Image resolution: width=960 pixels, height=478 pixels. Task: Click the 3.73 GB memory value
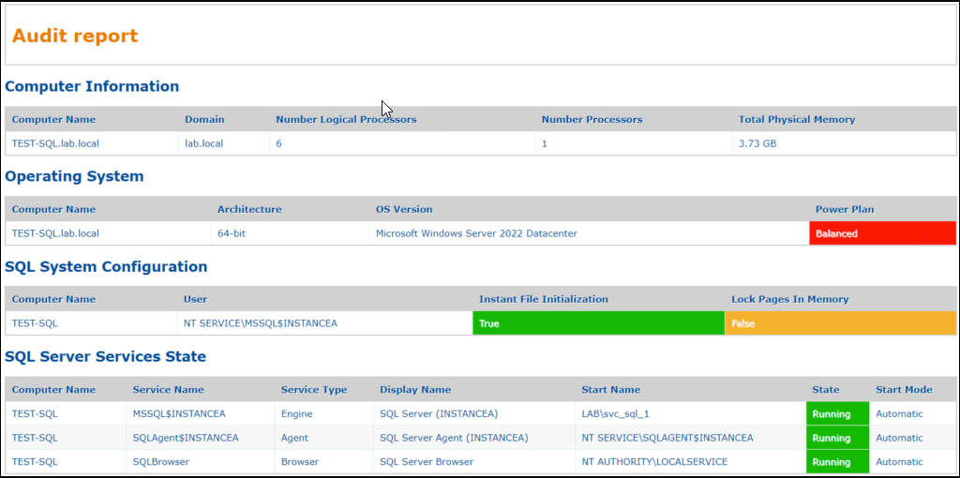click(757, 143)
